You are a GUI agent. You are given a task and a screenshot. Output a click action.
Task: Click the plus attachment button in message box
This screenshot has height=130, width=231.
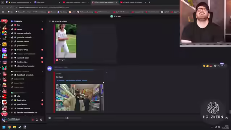tap(50, 118)
